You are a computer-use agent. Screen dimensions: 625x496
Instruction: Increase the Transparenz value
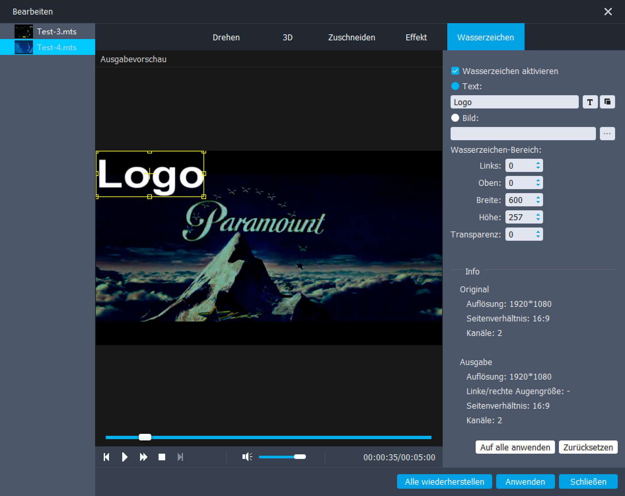click(x=538, y=232)
